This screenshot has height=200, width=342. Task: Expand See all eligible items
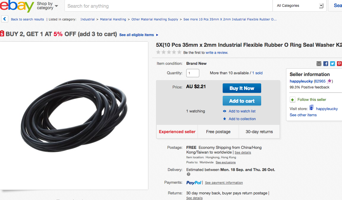139,35
